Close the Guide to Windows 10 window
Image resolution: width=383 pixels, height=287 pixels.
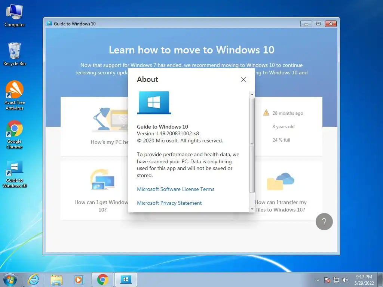tap(331, 24)
